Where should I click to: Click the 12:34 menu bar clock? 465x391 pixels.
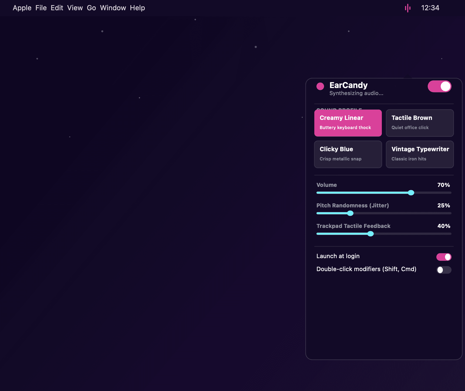[430, 8]
